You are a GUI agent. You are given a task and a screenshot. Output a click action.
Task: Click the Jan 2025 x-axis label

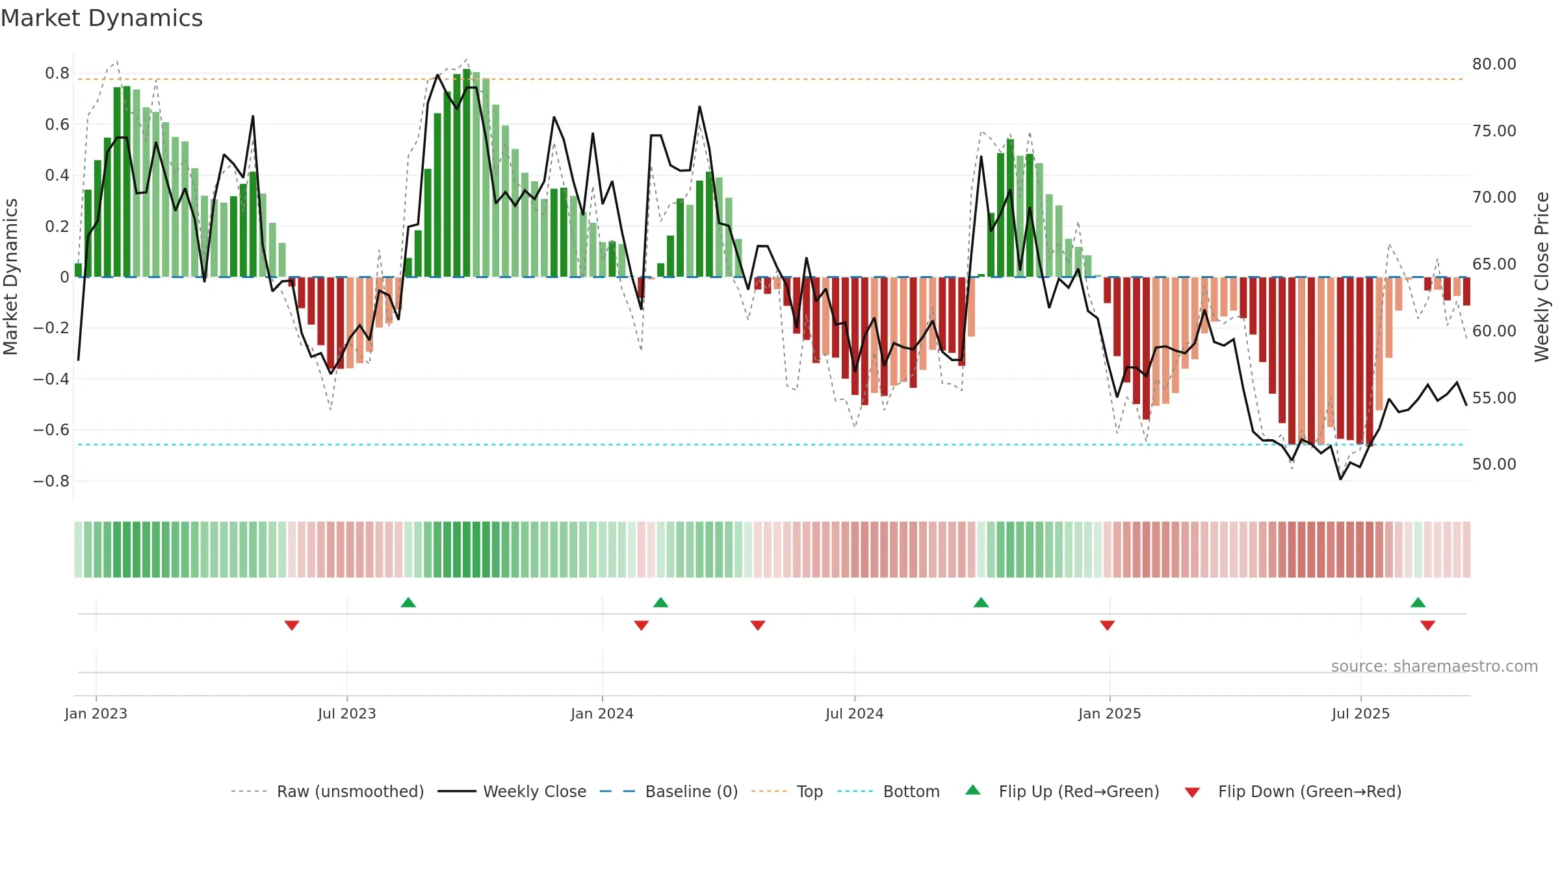pyautogui.click(x=1110, y=713)
